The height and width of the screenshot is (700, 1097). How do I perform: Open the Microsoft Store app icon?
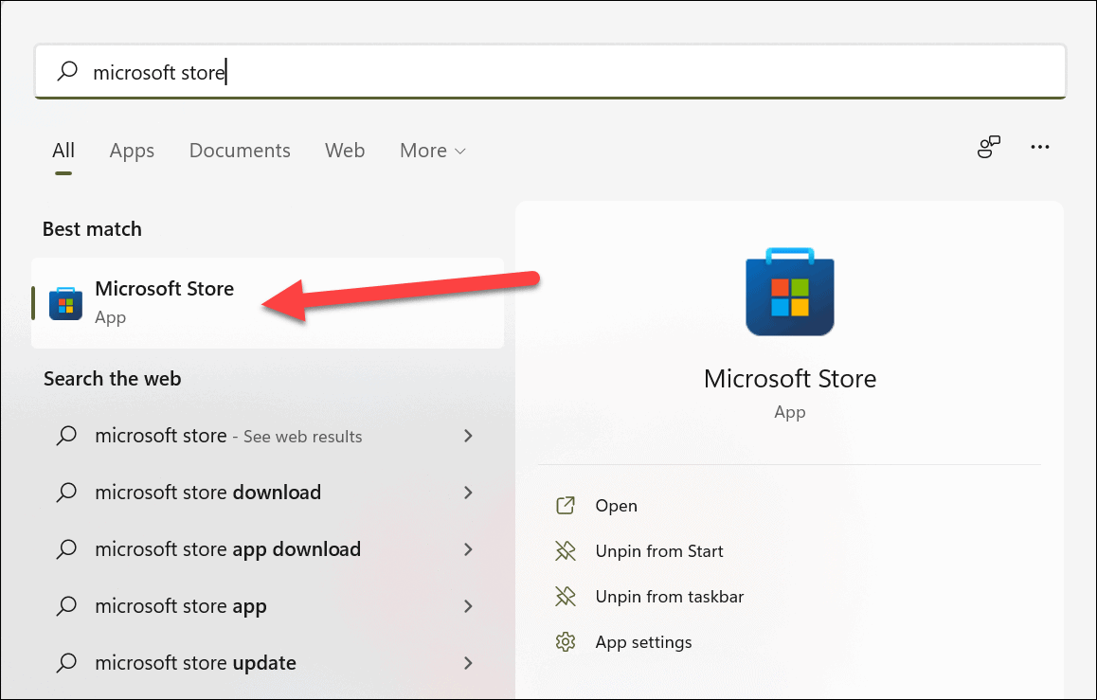[64, 302]
